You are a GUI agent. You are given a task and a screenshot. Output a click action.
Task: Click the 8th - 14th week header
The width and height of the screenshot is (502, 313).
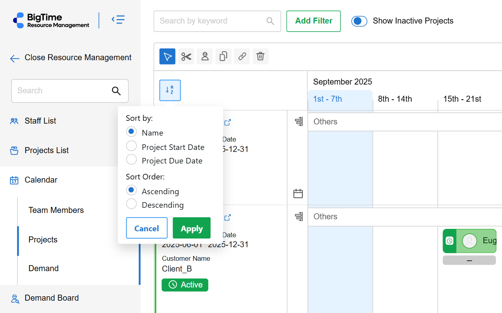pyautogui.click(x=395, y=99)
